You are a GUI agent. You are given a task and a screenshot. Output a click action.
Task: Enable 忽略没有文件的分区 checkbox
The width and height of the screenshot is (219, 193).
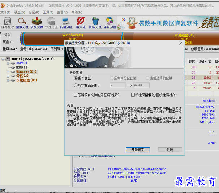pyautogui.click(x=76, y=95)
